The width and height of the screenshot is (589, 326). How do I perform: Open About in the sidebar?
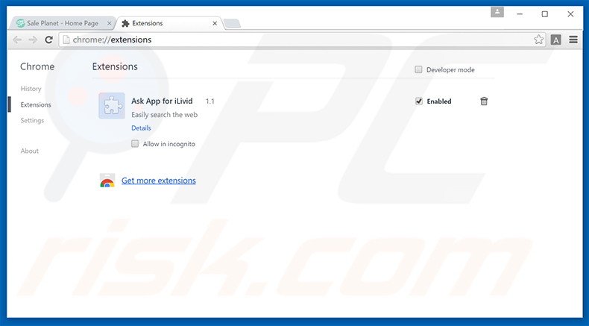tap(30, 151)
